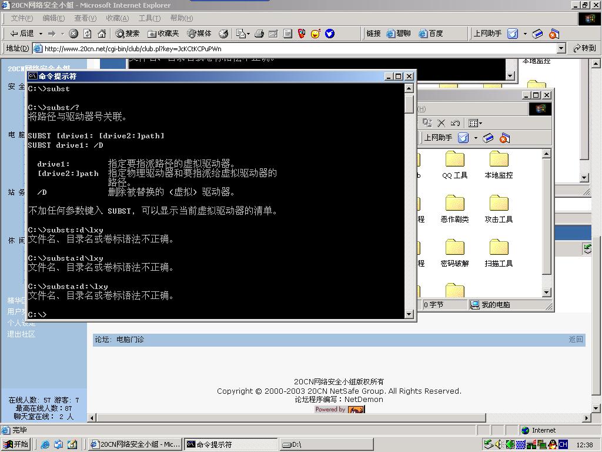602x452 pixels.
Task: Click the CH input language indicator
Action: coord(563,445)
